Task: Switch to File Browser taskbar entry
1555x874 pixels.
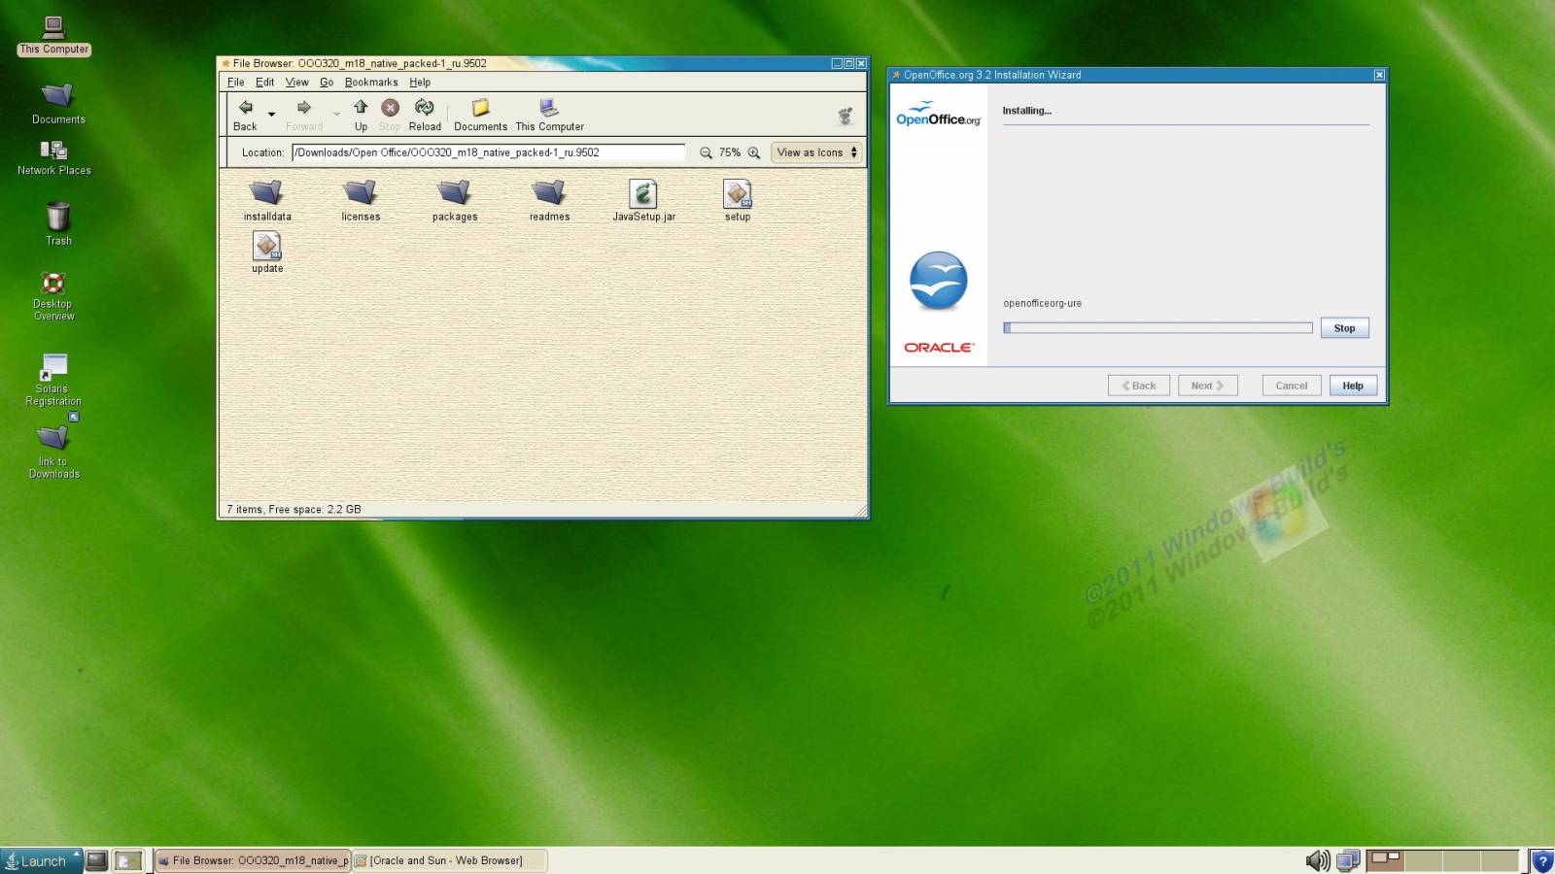Action: tap(253, 860)
